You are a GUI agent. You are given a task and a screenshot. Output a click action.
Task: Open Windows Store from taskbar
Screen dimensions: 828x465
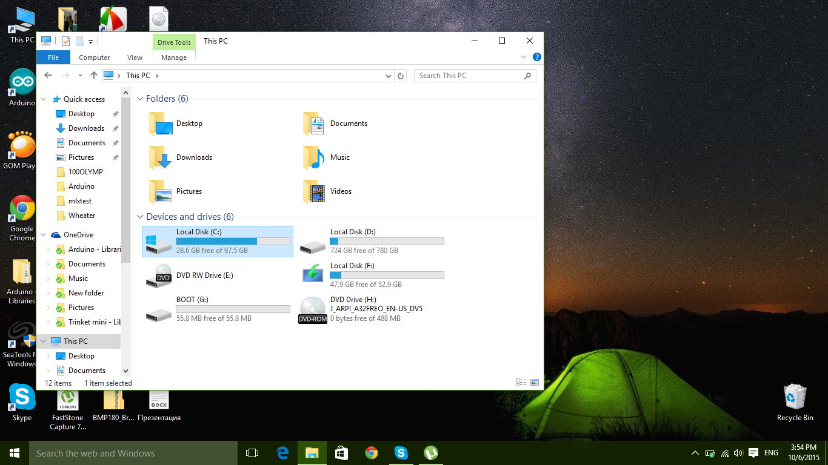click(341, 453)
